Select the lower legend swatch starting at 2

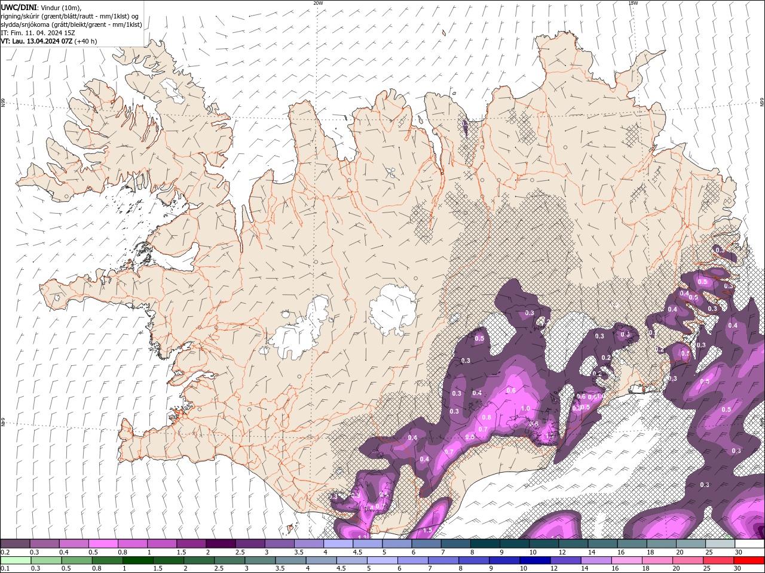point(199,560)
